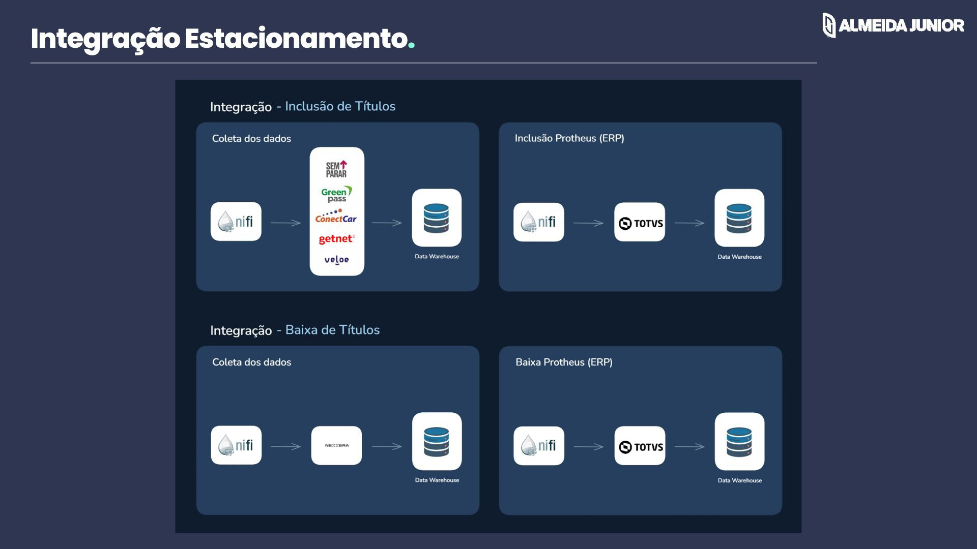
Task: Click NiFi icon in Inclusão Protheus panel
Action: coord(539,222)
